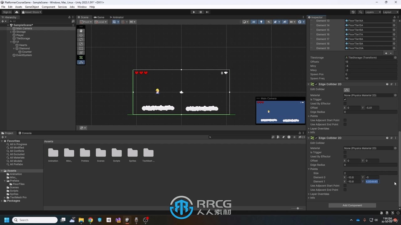Screen dimensions: 401x225
Task: Select the Hand view tool
Action: (x=81, y=31)
